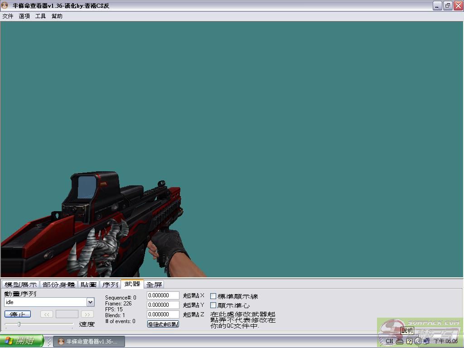This screenshot has height=348, width=464.
Task: Click the 測試起點 button
Action: click(163, 324)
